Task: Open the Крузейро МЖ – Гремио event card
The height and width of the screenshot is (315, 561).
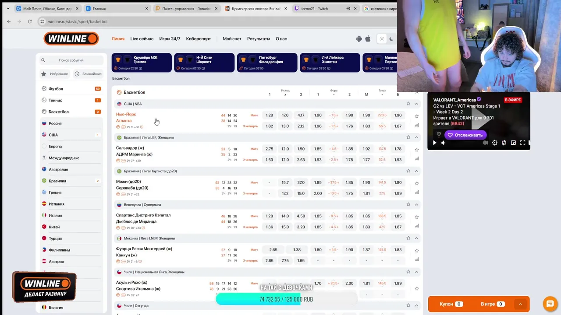Action: click(142, 63)
